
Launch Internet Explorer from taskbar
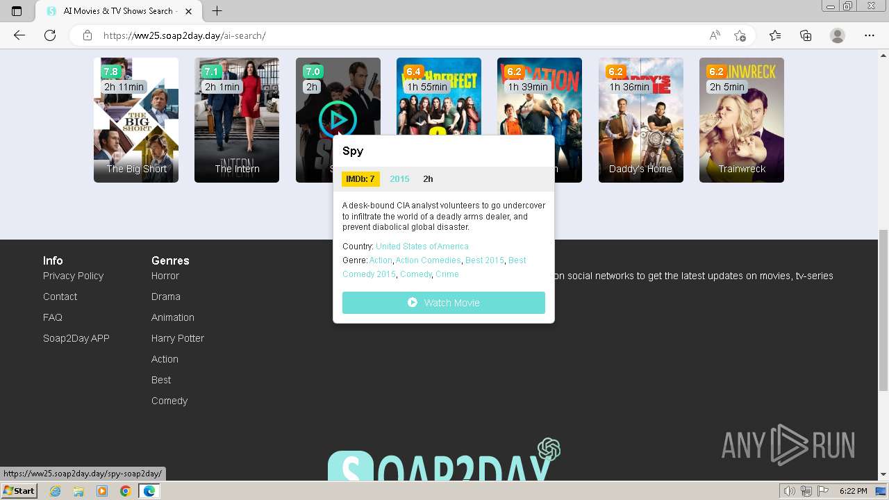(56, 491)
